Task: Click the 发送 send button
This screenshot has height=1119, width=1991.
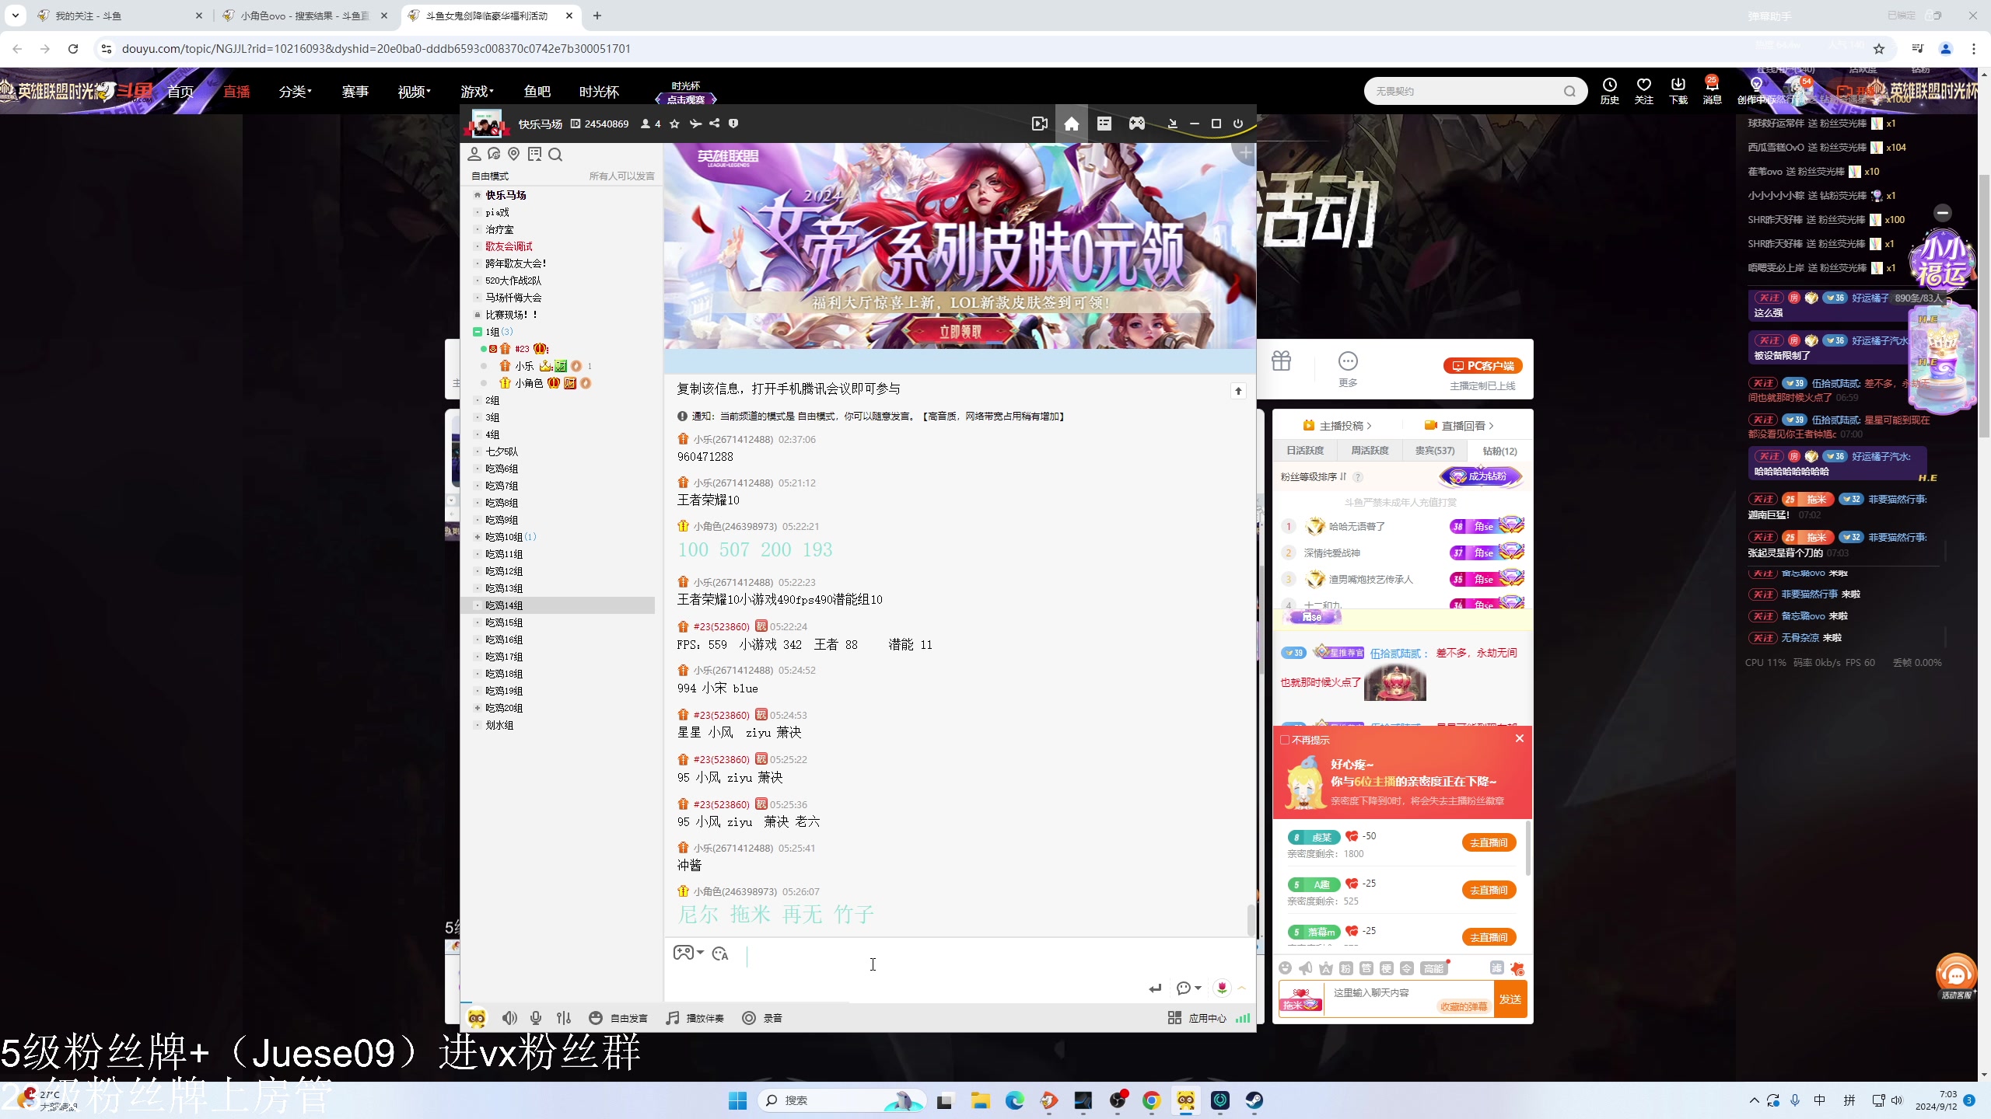Action: [x=1510, y=999]
